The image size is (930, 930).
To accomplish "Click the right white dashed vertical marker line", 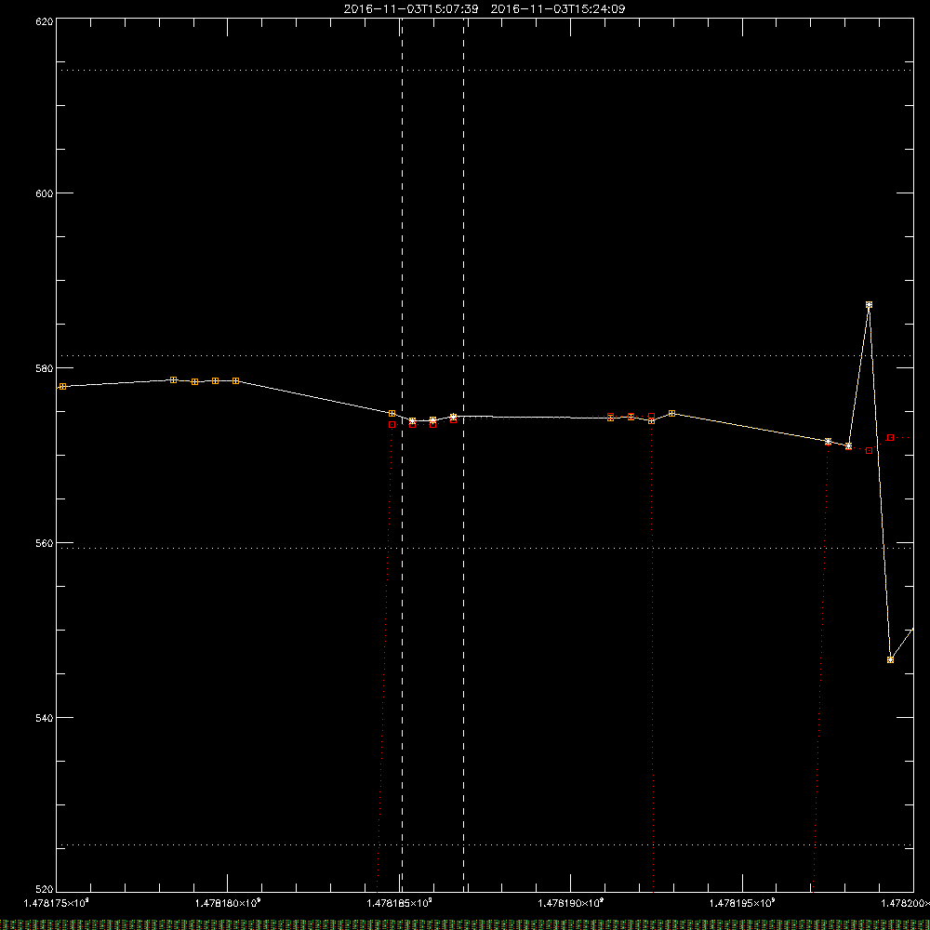I will point(463,455).
